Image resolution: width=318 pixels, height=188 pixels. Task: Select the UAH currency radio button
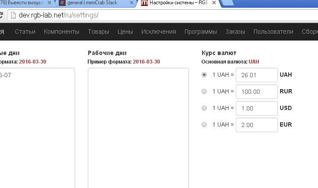[204, 75]
